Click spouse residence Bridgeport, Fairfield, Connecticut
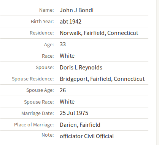Viewport: 159px width, 145px height. (102, 79)
